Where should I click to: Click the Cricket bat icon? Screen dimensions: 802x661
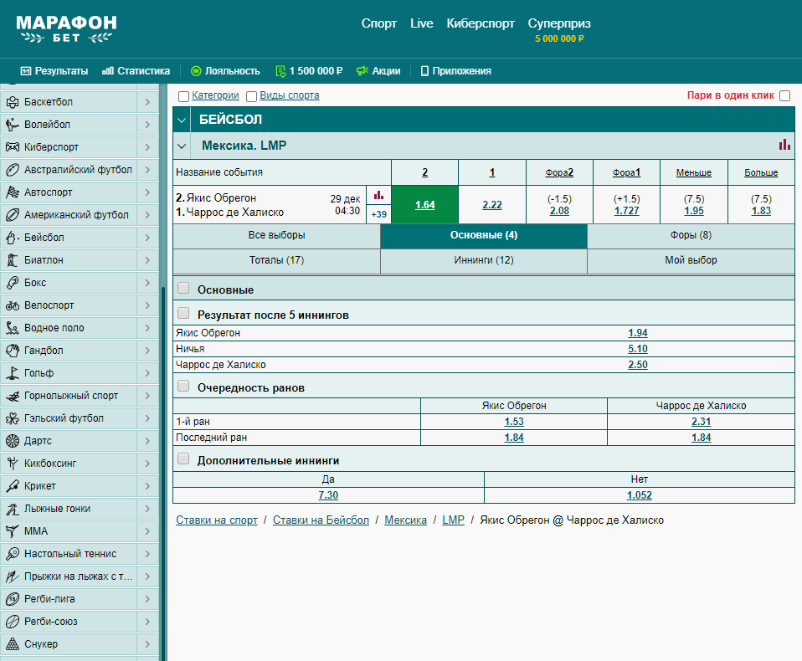(13, 486)
